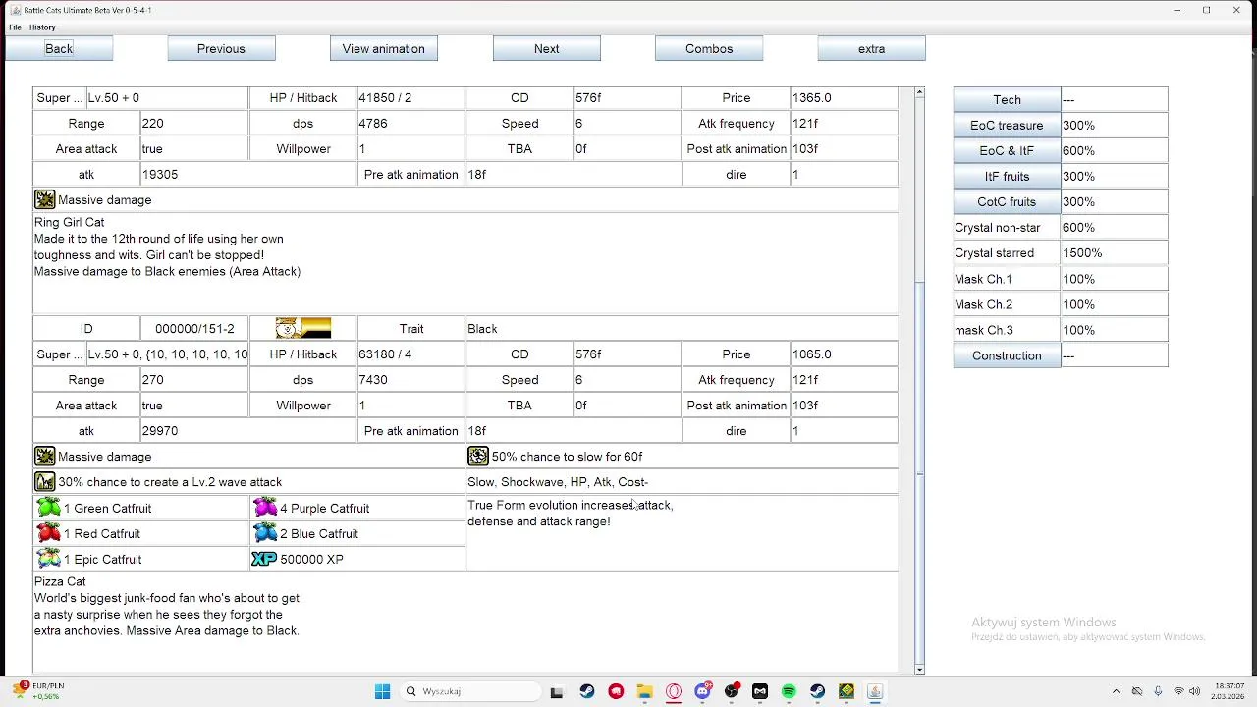Screen dimensions: 1257x707
Task: Open Spotify from the taskbar
Action: coord(789,691)
